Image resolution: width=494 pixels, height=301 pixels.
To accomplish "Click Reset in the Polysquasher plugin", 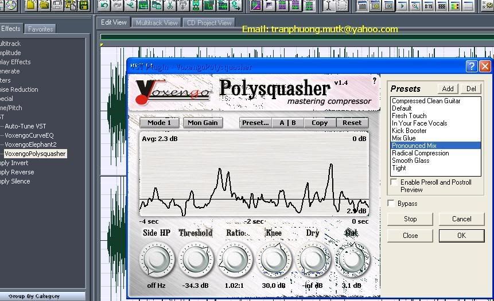I will coord(352,123).
